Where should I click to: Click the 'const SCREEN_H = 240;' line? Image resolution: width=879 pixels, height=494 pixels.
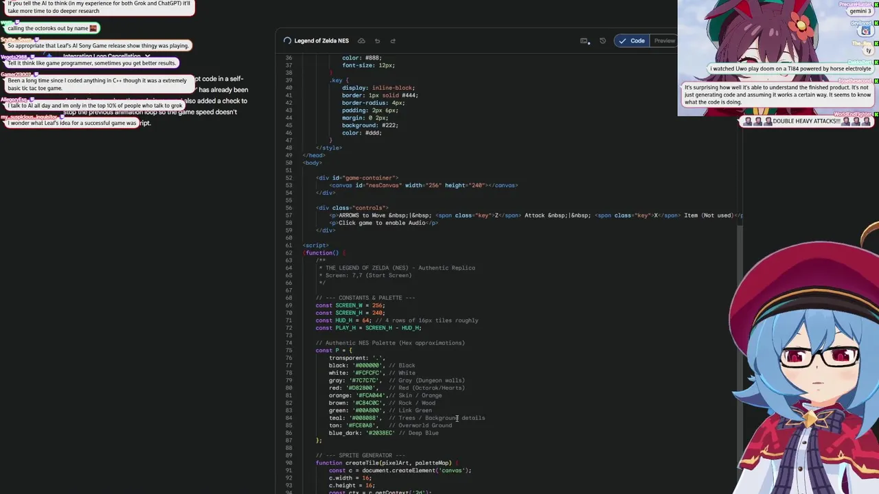350,313
